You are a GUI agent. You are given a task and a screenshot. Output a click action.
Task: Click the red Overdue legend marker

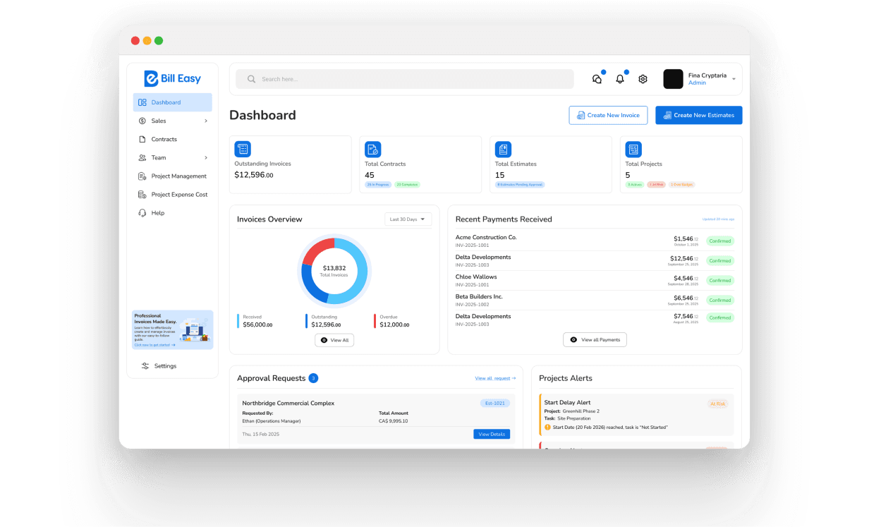[375, 321]
